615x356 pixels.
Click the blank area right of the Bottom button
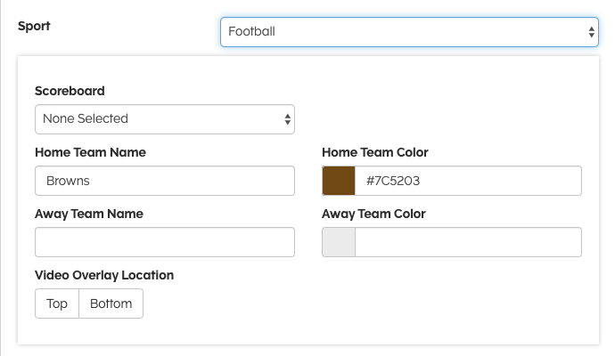(357, 303)
